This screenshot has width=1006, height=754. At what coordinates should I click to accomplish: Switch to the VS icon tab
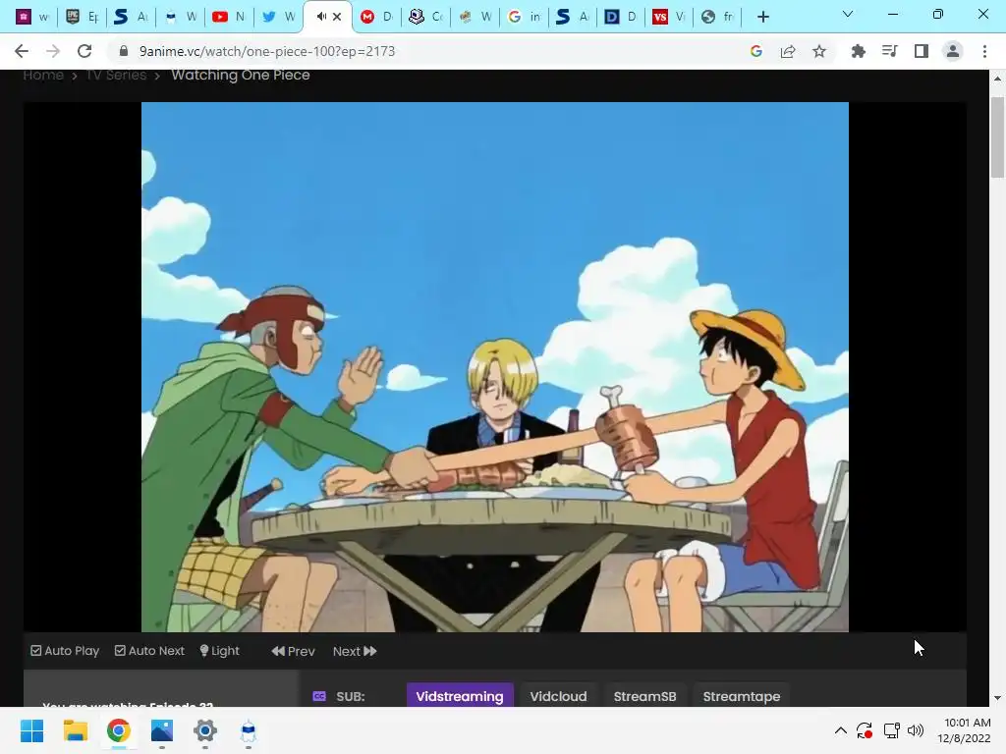click(668, 17)
